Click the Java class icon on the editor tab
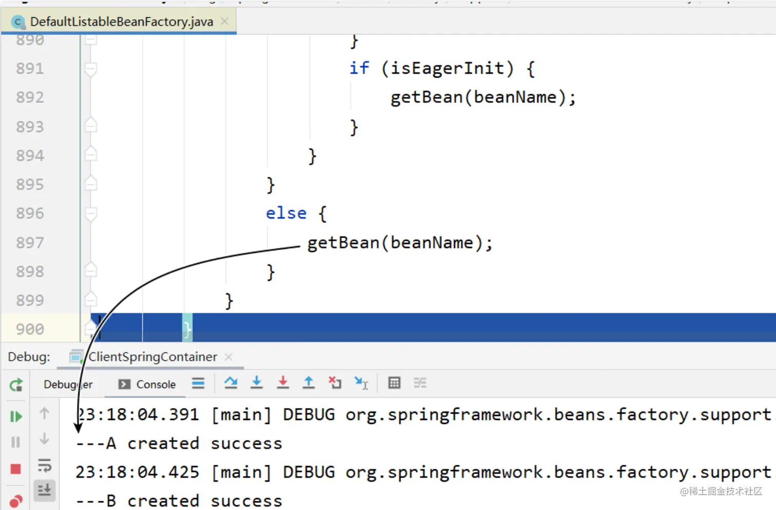This screenshot has width=776, height=510. click(x=18, y=22)
